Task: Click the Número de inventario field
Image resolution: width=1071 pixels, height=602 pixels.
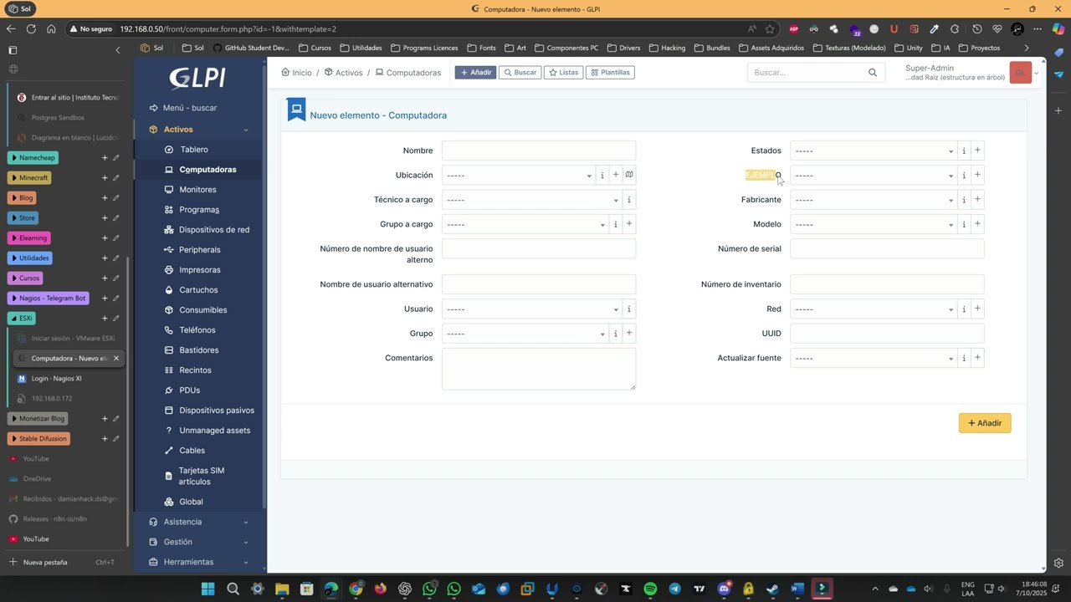Action: [887, 284]
